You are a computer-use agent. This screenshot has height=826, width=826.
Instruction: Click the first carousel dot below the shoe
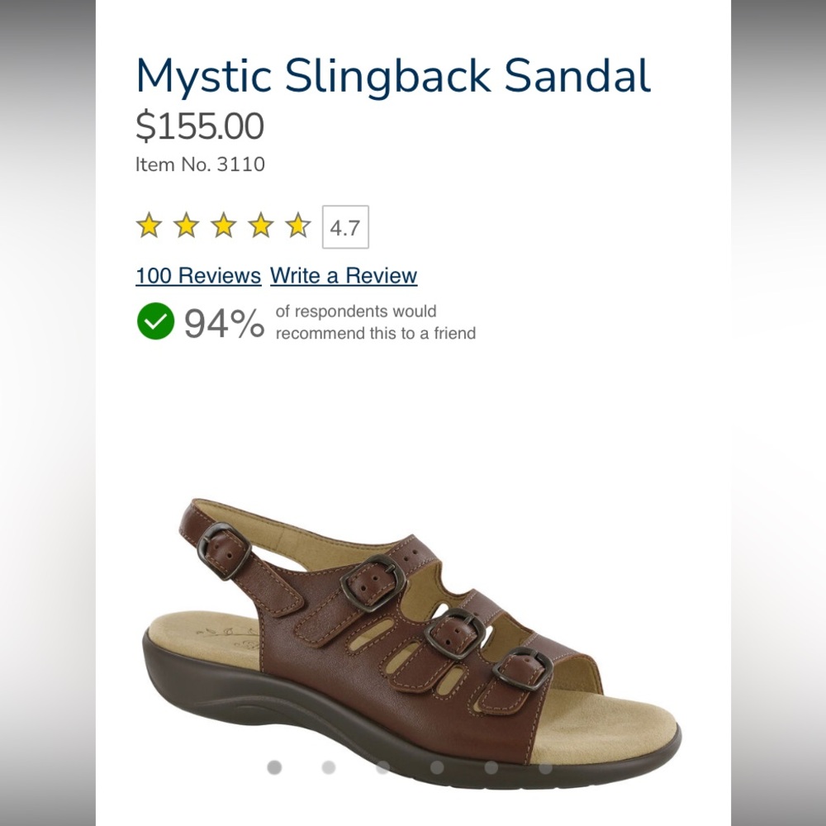[x=274, y=767]
